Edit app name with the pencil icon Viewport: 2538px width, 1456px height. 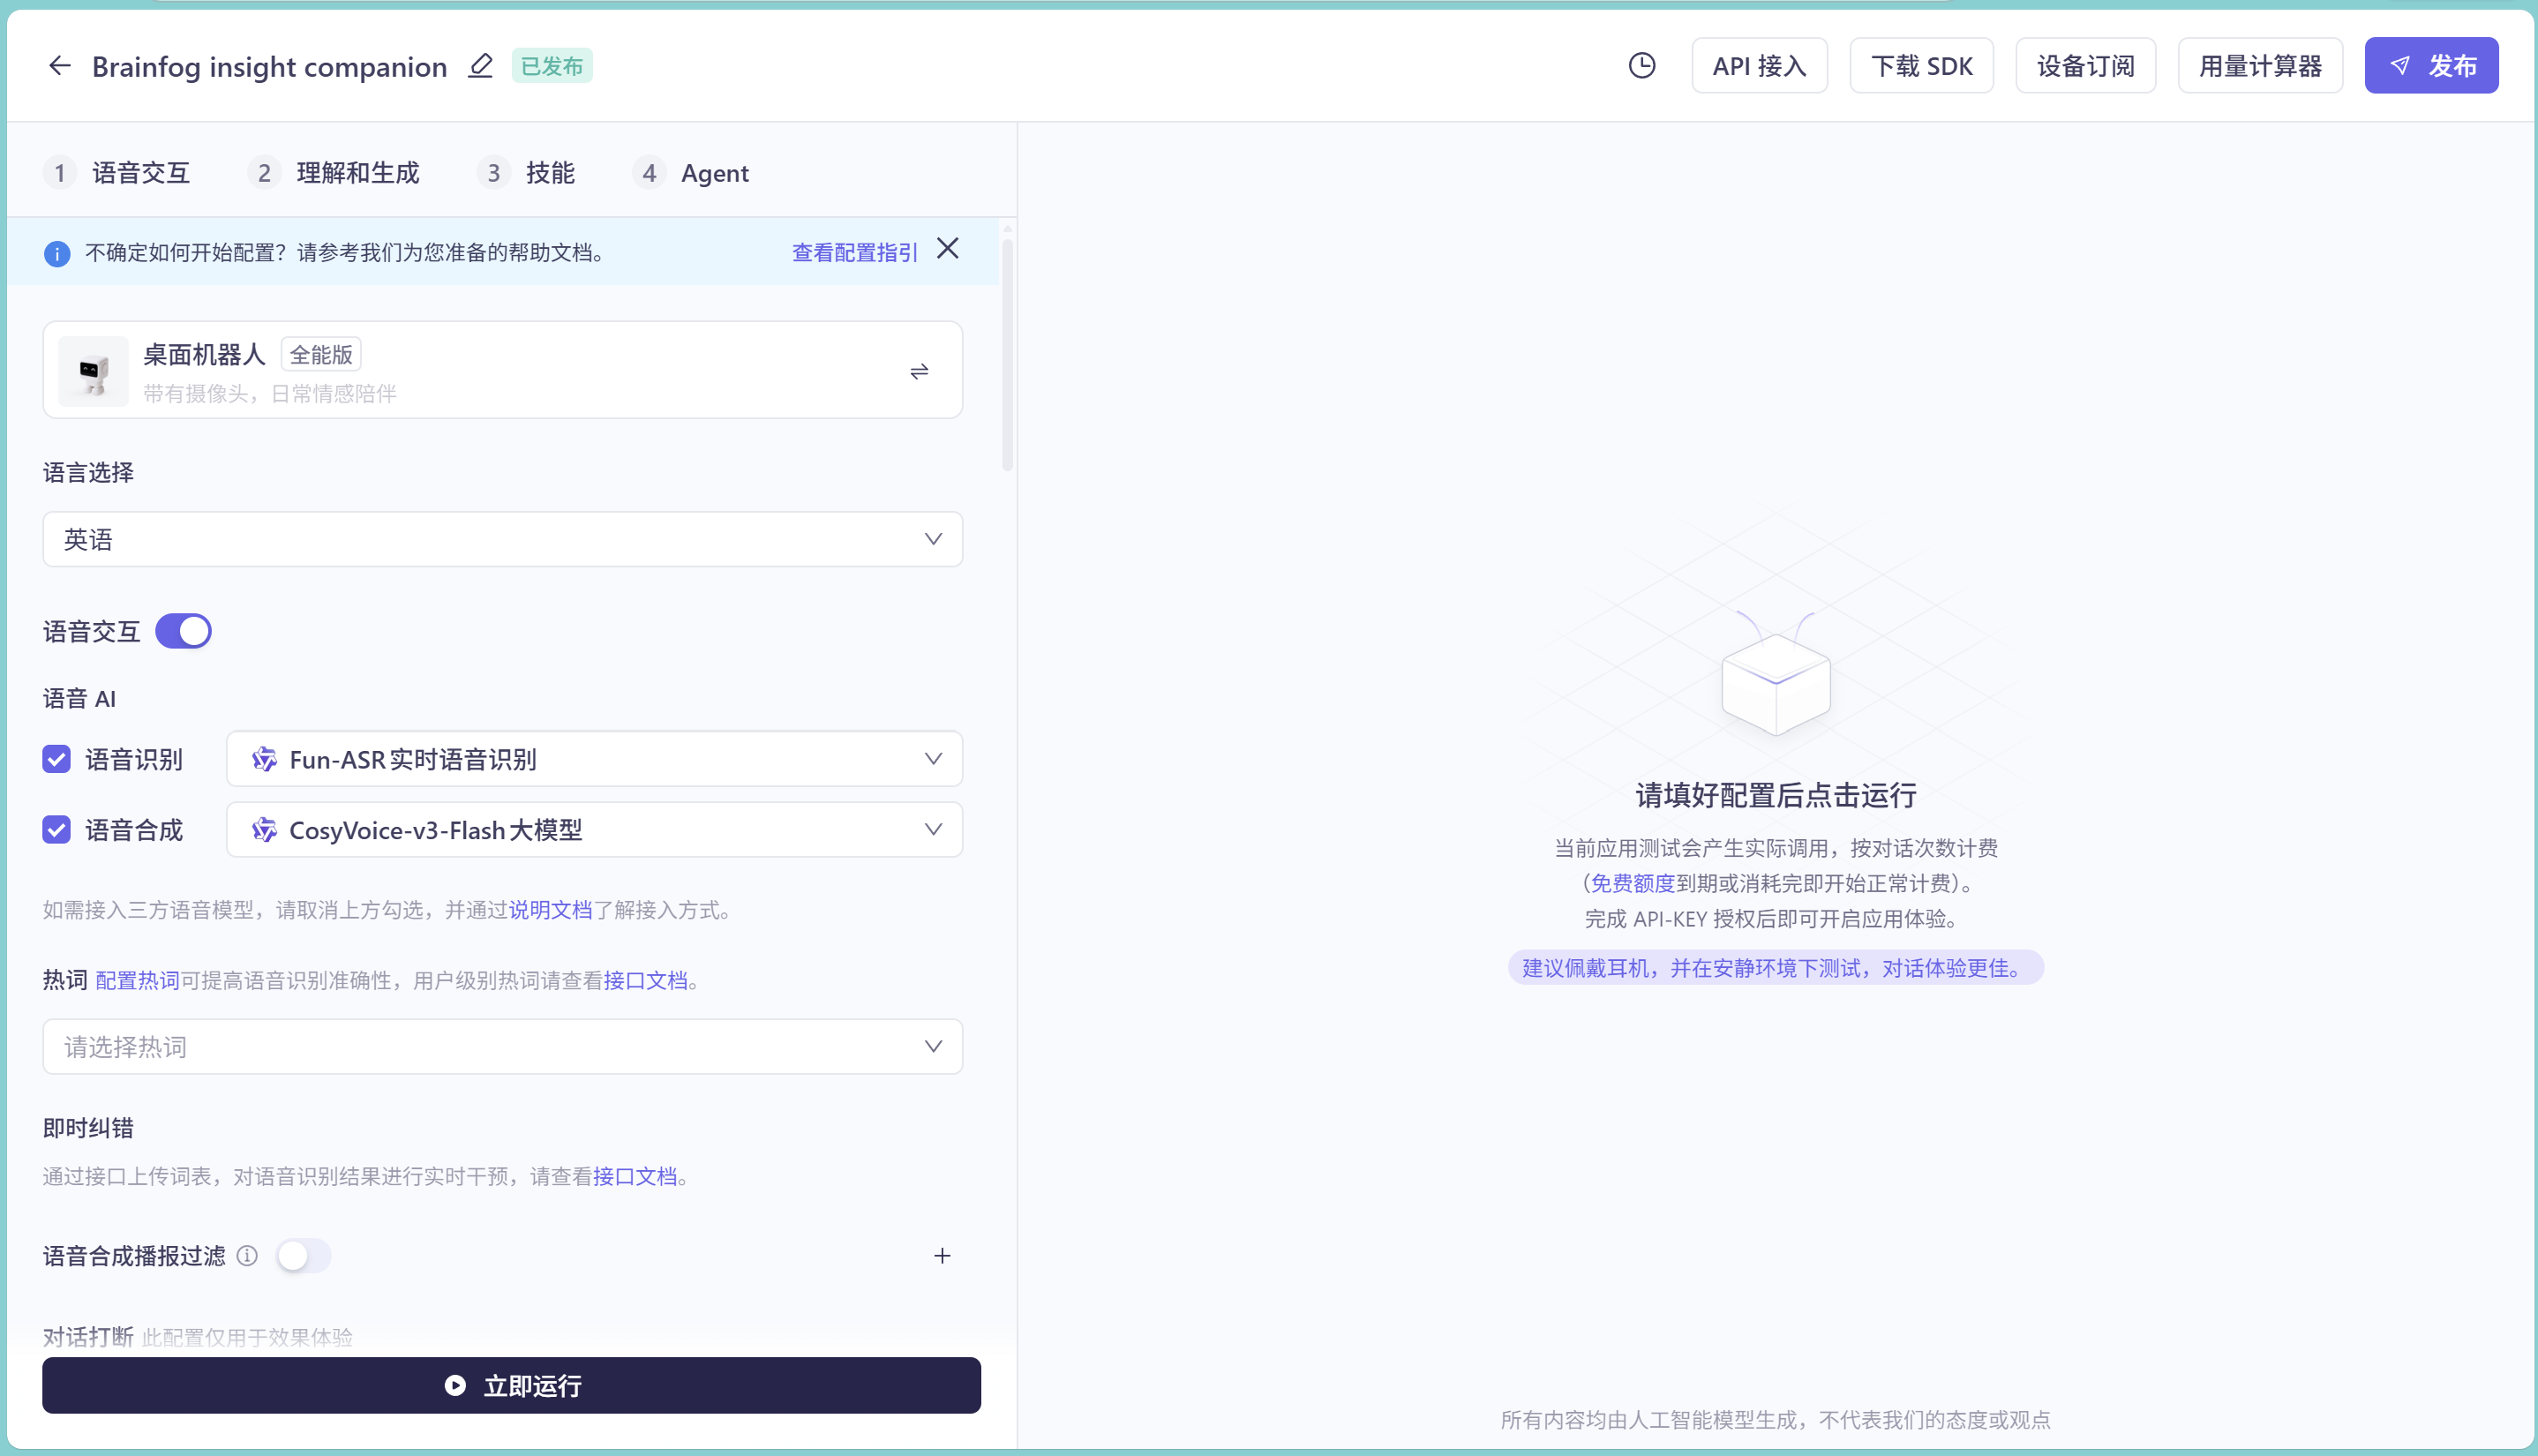481,66
